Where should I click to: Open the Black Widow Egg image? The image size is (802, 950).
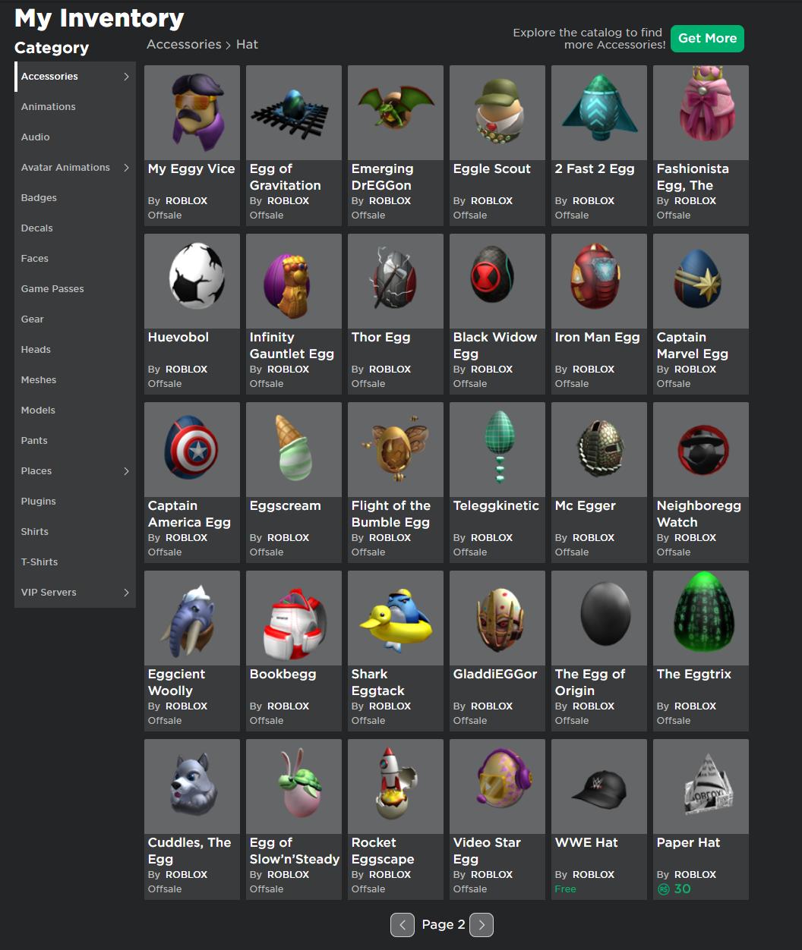tap(497, 281)
